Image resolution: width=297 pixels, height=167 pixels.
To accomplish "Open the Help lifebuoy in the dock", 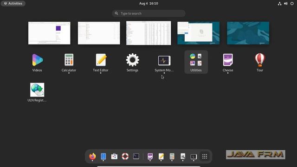I will [125, 156].
